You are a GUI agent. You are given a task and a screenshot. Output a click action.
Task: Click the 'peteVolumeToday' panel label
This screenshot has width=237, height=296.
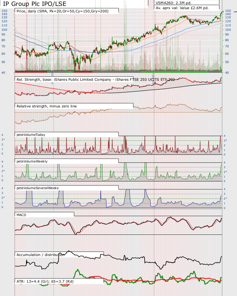coord(31,135)
